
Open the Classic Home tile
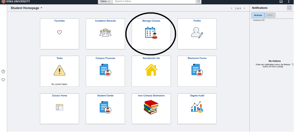tap(59, 108)
